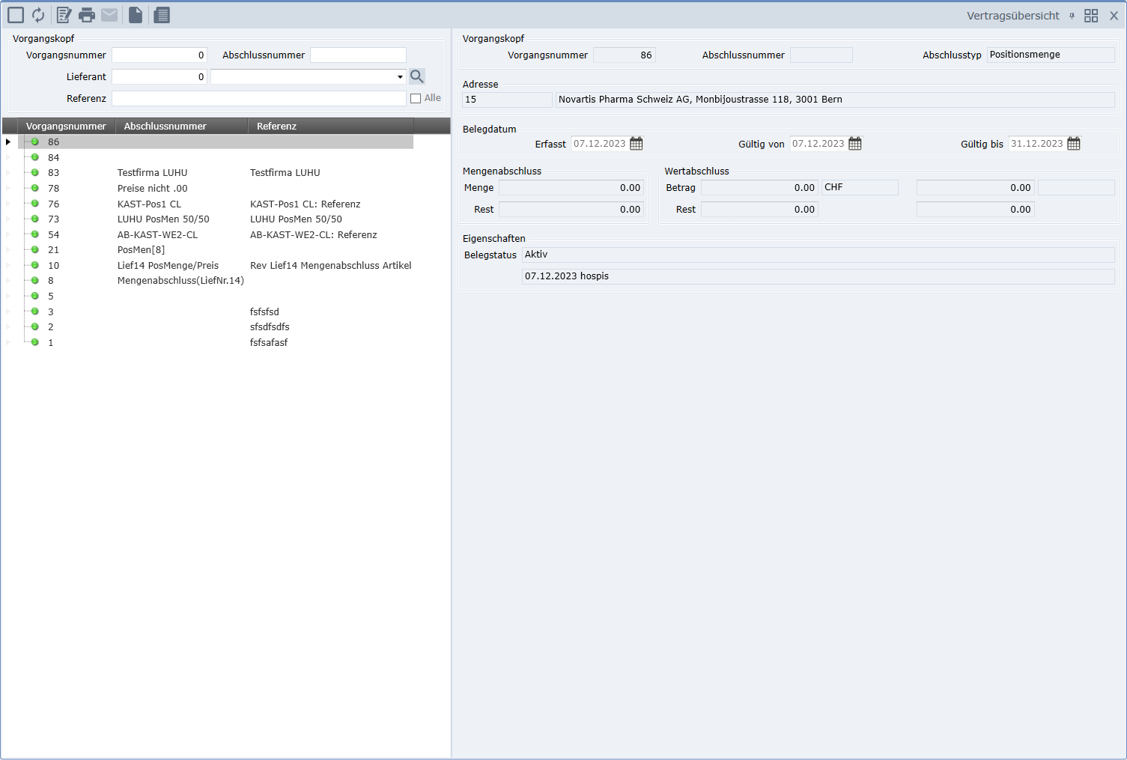
Task: Sort by the Referenz column header
Action: 276,126
